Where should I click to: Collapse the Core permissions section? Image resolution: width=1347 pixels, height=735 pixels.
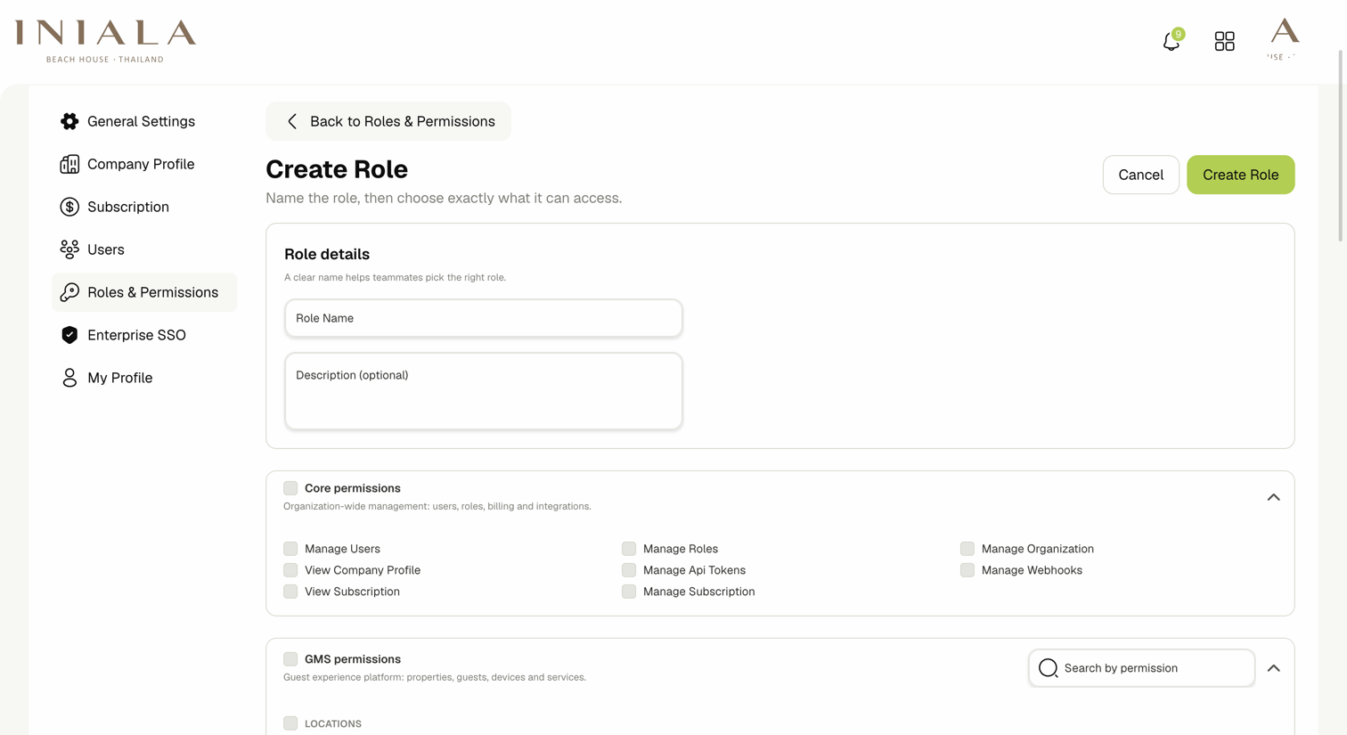(1274, 497)
